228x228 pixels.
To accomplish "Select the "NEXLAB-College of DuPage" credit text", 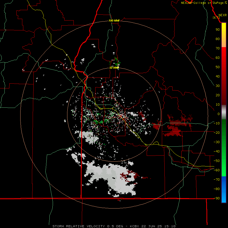I will coord(202,3).
